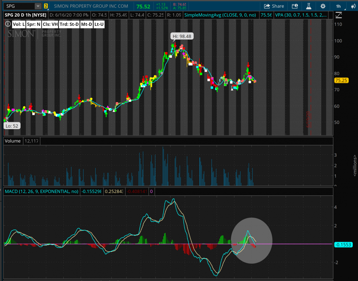The image size is (358, 281).
Task: Click the yellow 75.25 last price tag
Action: click(341, 81)
